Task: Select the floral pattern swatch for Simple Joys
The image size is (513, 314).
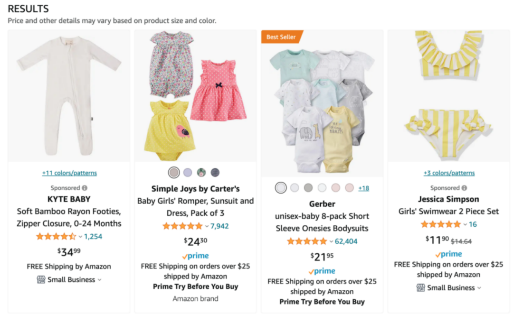Action: click(201, 173)
